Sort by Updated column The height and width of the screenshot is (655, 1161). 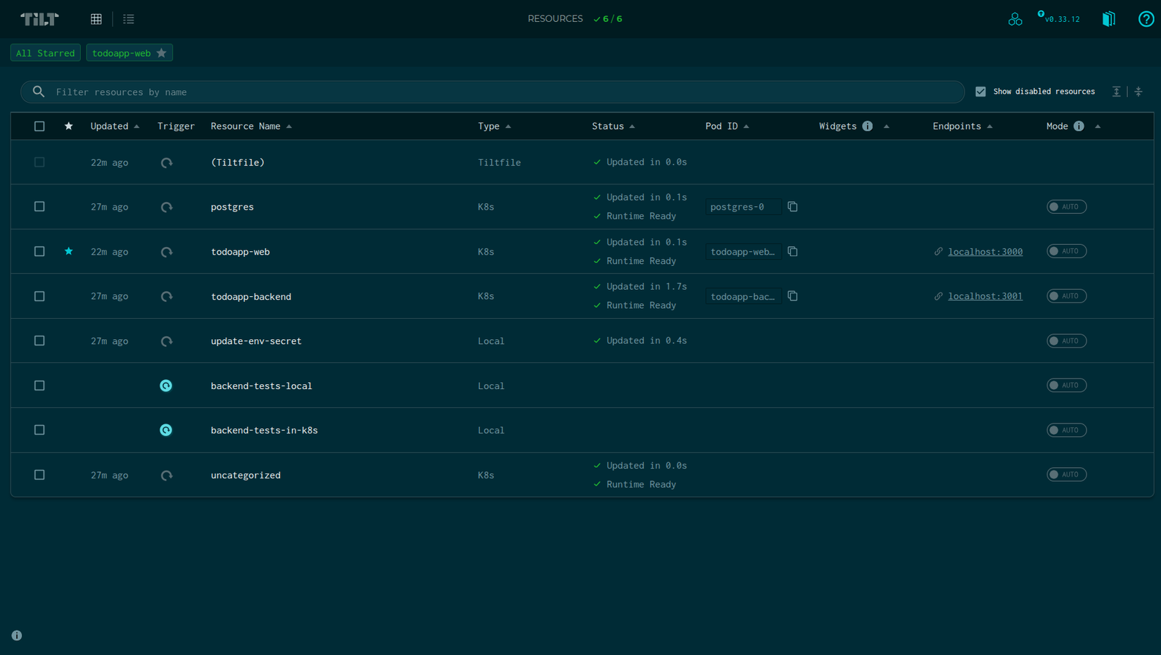tap(115, 127)
